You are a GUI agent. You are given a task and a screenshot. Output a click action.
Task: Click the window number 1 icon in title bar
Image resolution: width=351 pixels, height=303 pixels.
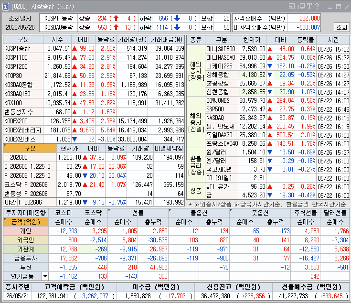pyautogui.click(x=5, y=7)
